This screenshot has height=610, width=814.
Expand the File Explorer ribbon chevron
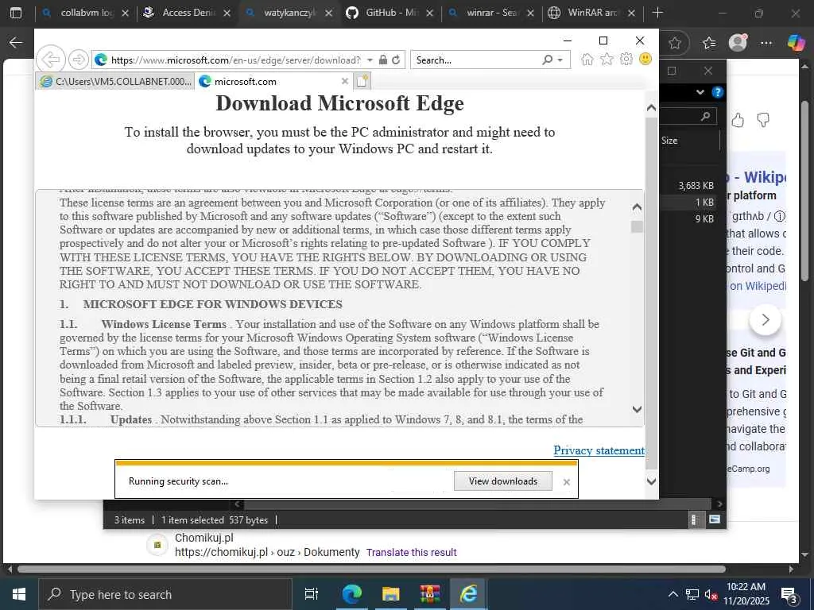coord(700,92)
